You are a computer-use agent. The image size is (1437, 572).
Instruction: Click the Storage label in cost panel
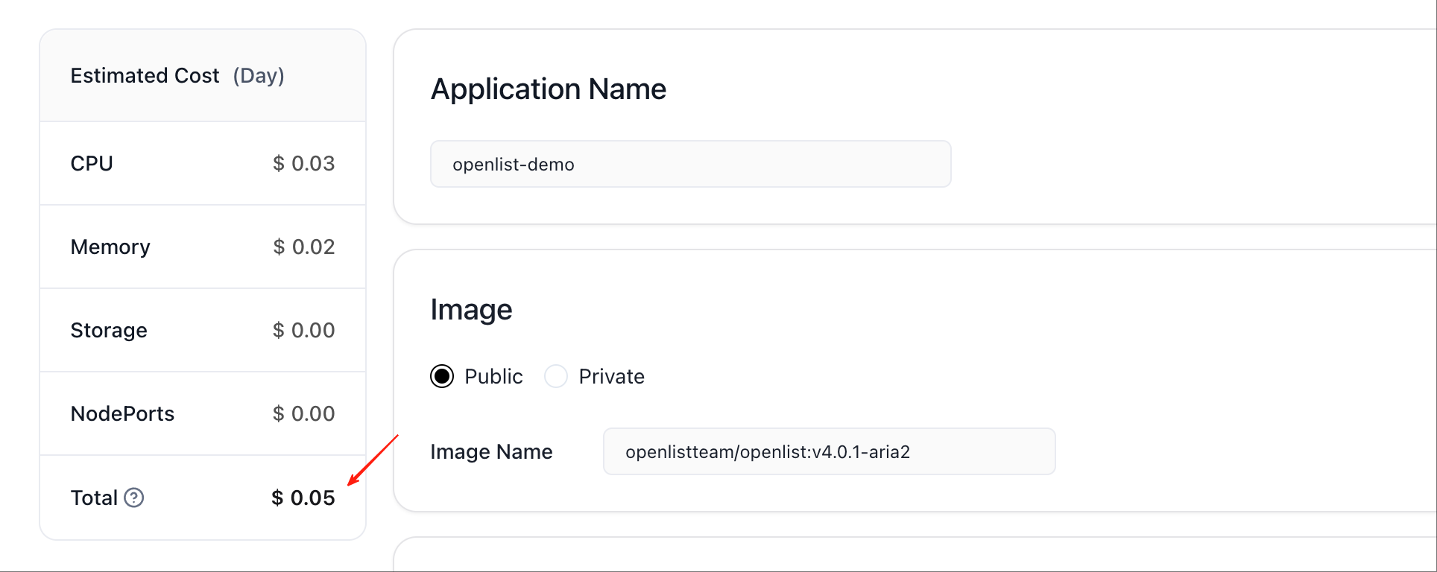(109, 330)
